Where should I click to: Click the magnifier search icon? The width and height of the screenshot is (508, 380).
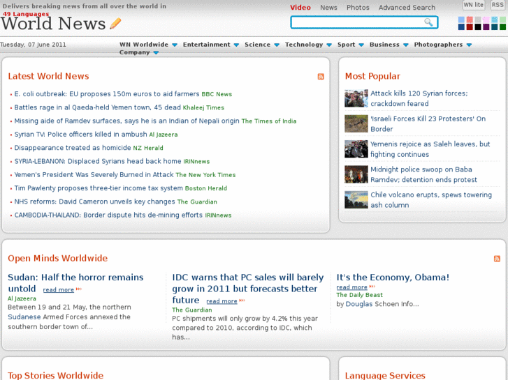tap(428, 22)
